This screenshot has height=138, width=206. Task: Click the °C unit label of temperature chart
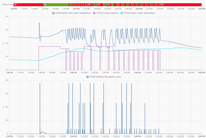pos(3,43)
